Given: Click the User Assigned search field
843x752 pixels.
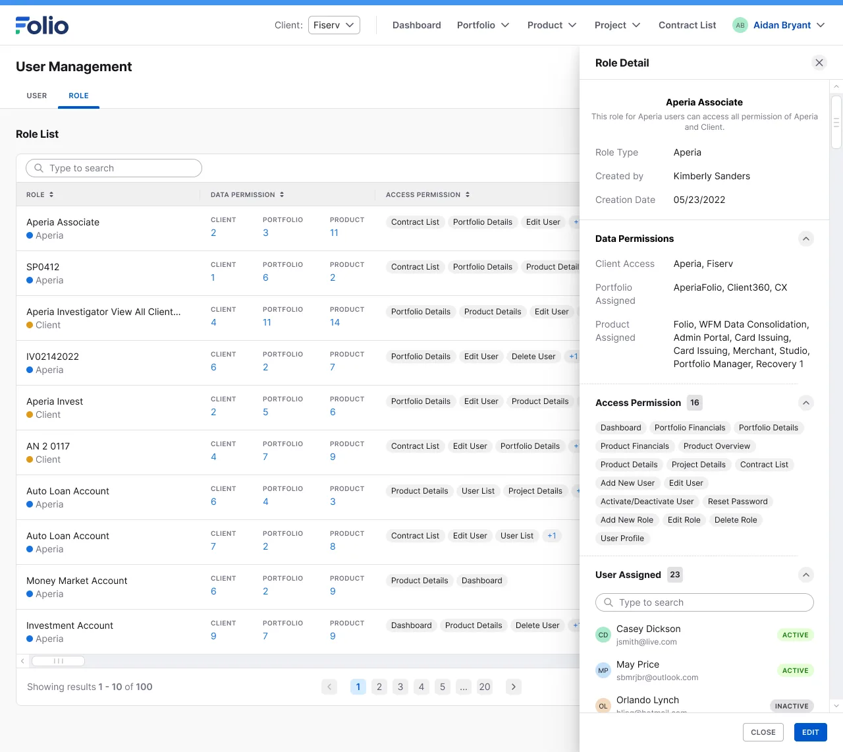Looking at the screenshot, I should 705,602.
